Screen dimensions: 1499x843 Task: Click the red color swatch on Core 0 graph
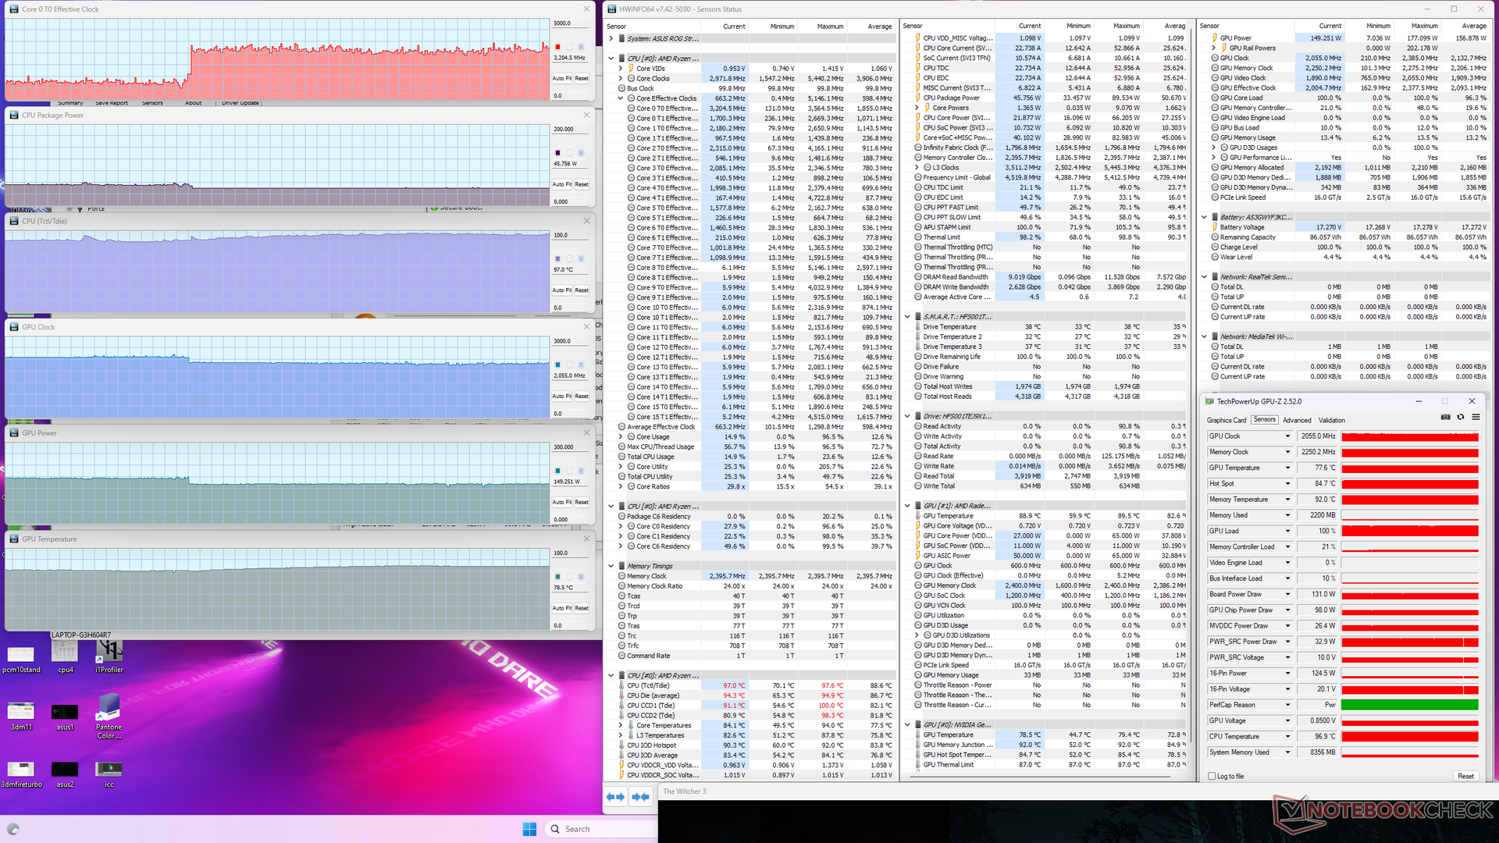(557, 47)
